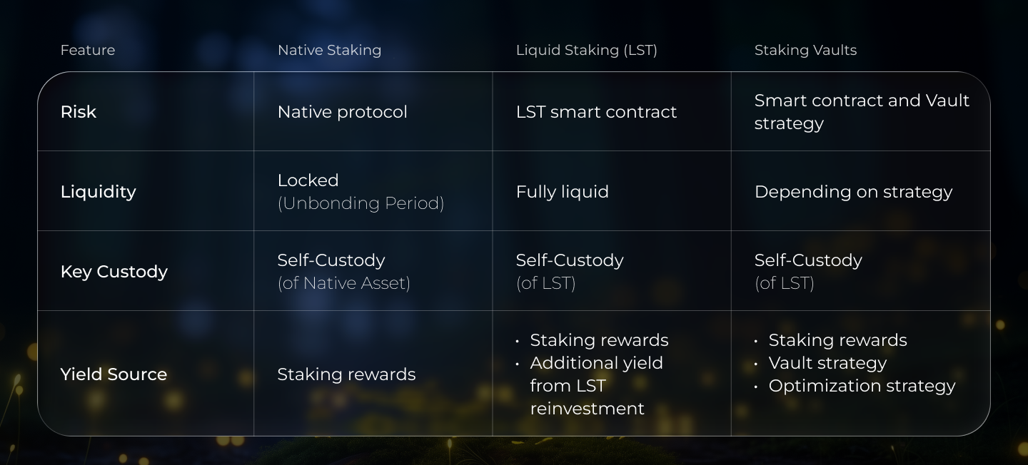
Task: Click the "Feature" column header
Action: point(88,50)
